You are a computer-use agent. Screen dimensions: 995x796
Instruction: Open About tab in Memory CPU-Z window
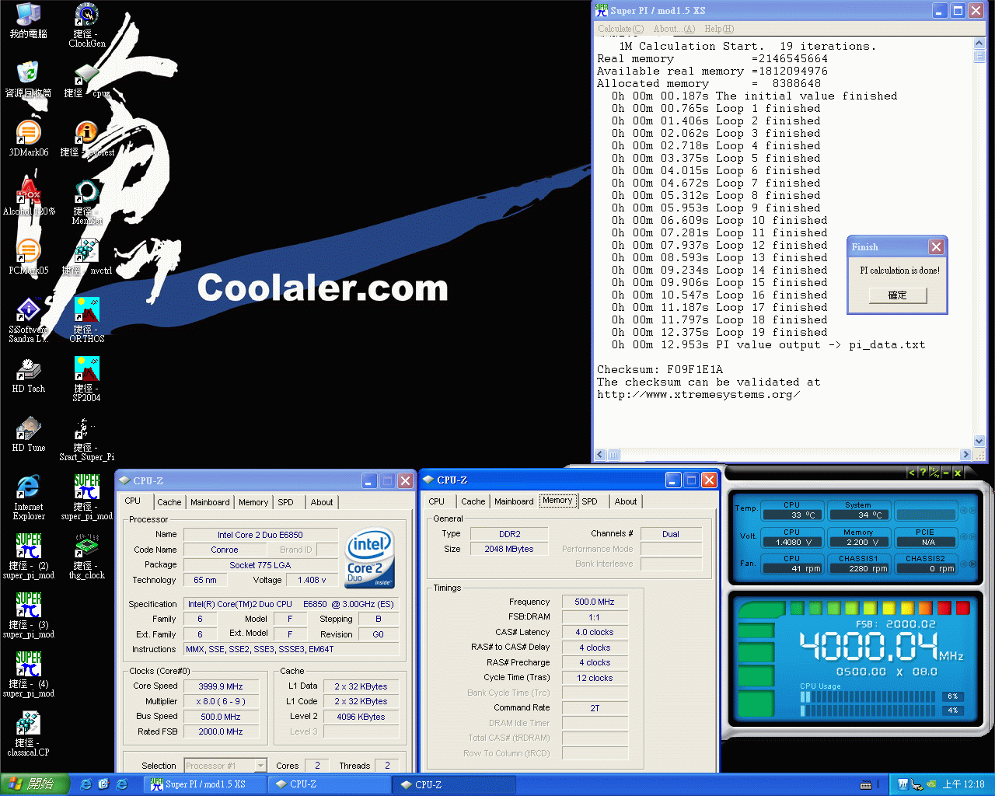[x=626, y=501]
